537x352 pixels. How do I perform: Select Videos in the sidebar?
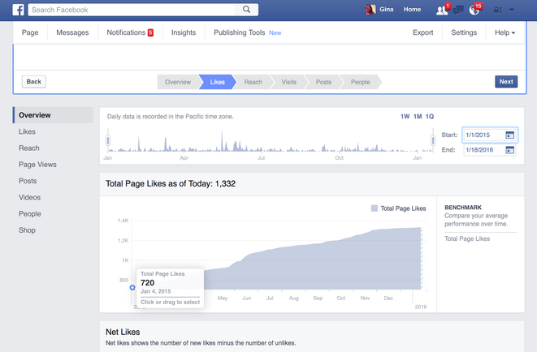(x=30, y=197)
